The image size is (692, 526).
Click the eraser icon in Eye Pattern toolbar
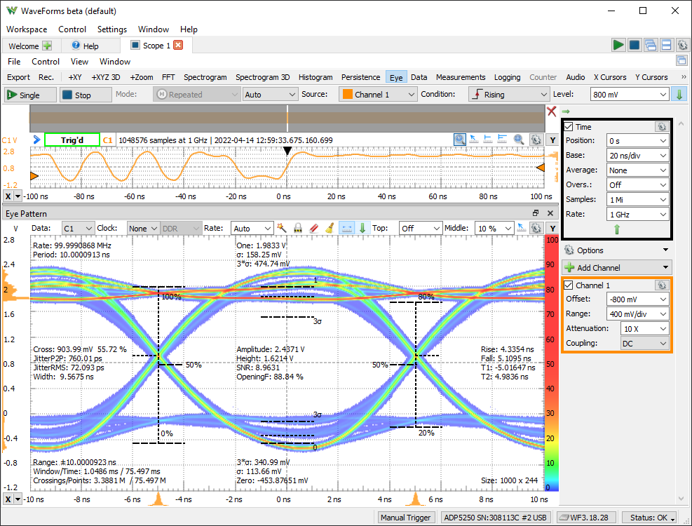tap(314, 228)
